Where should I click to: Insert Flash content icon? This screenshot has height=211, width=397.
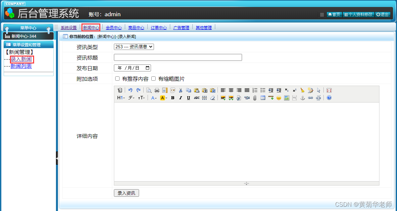239,98
